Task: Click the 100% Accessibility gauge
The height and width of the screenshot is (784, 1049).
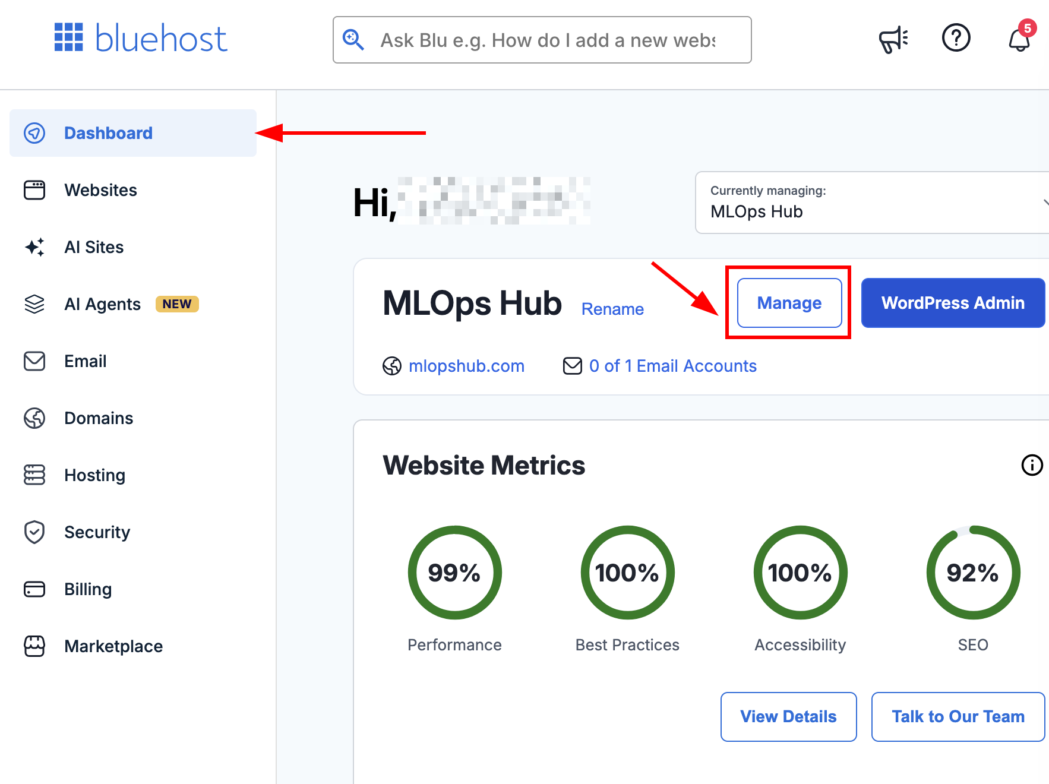Action: (x=801, y=573)
